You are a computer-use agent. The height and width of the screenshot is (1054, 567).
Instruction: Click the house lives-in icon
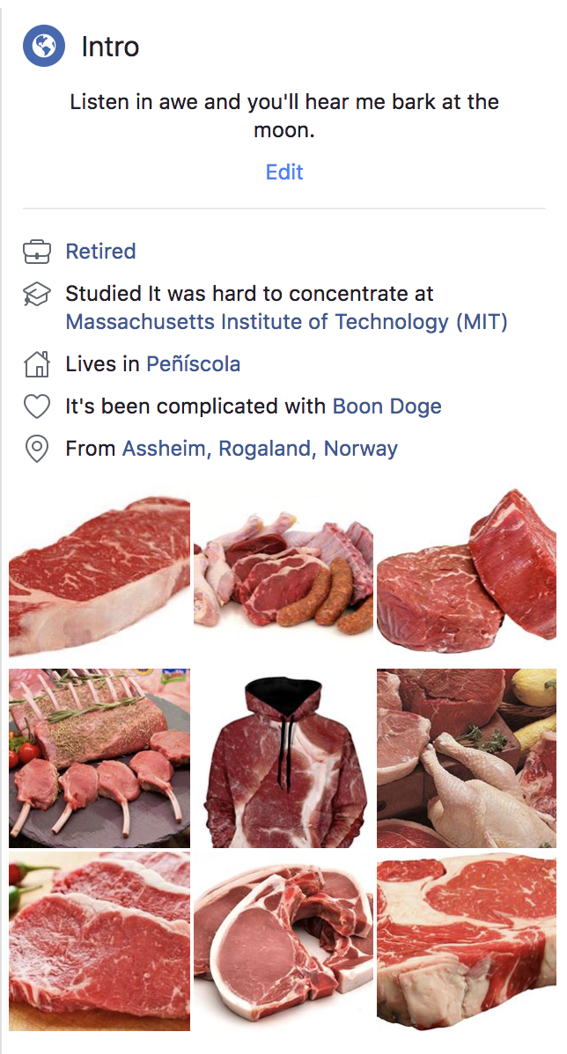point(36,363)
